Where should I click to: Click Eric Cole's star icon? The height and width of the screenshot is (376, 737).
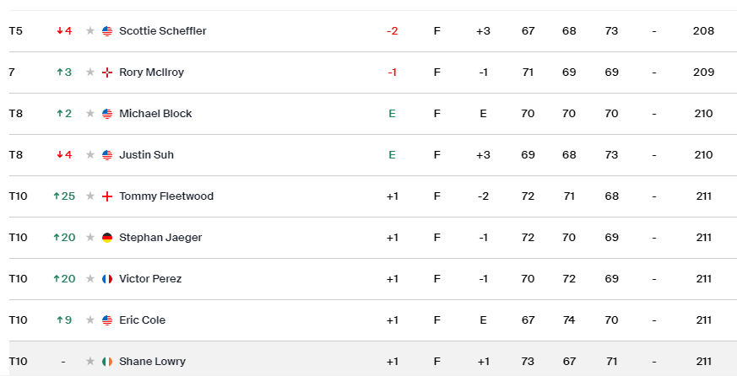(90, 320)
